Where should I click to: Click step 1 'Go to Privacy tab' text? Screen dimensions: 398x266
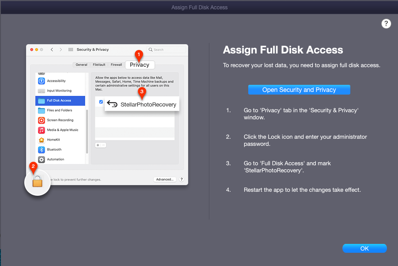(301, 114)
